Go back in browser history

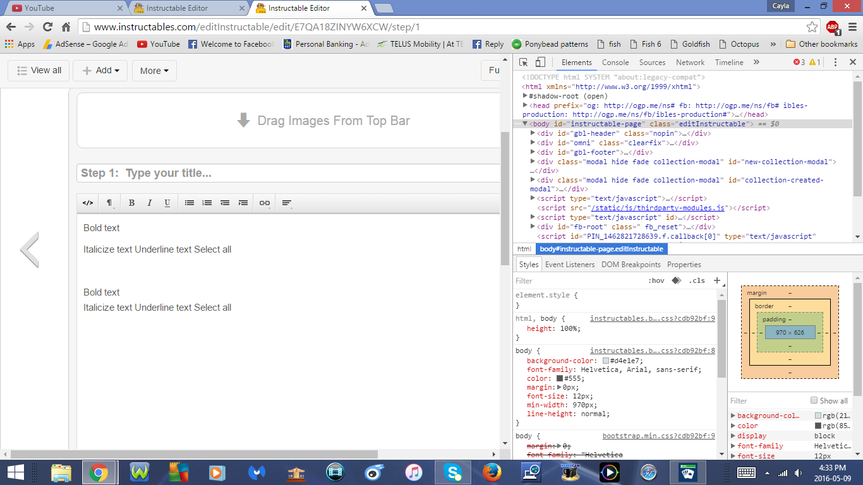point(11,27)
